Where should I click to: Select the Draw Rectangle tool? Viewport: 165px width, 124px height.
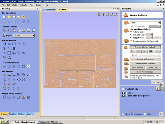14,44
